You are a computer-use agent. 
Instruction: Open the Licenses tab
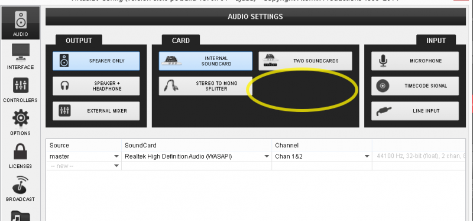tap(21, 156)
